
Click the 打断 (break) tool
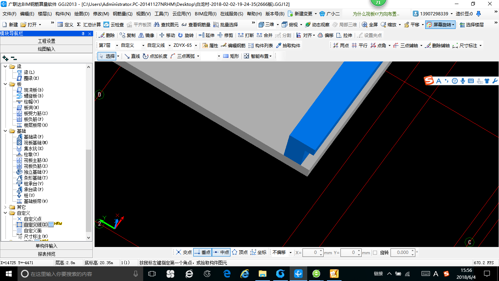[246, 35]
